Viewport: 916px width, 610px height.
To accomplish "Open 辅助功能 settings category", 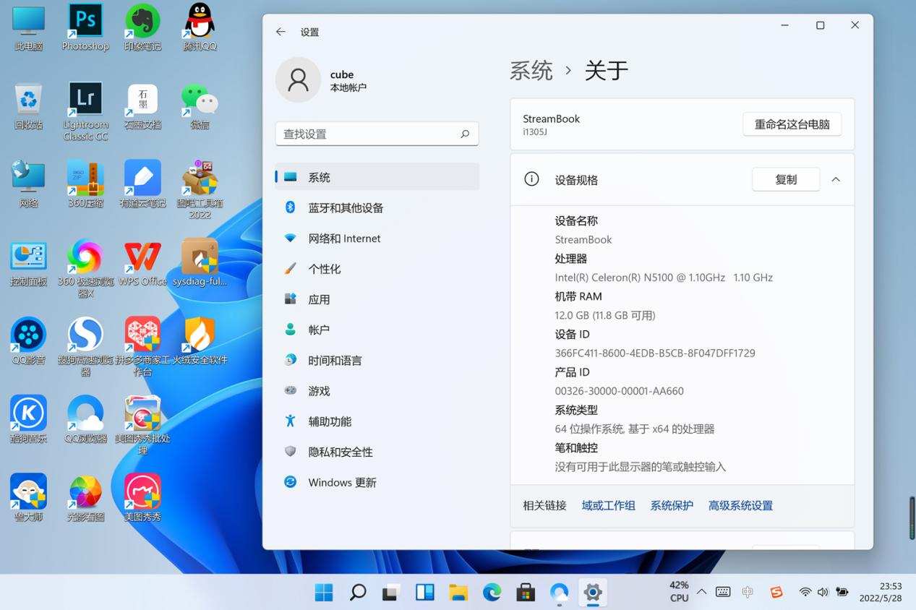I will [377, 421].
